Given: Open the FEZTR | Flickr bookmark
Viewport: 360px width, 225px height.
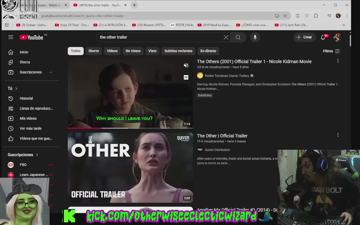Looking at the screenshot, I should [x=182, y=25].
